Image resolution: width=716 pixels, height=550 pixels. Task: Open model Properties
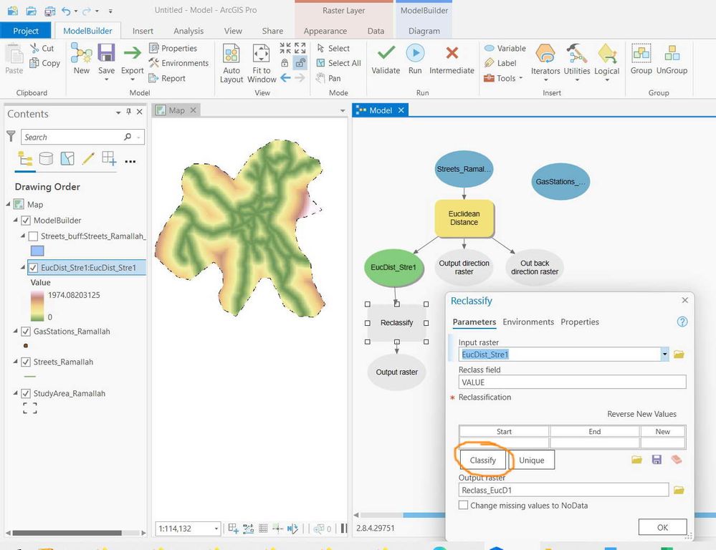pyautogui.click(x=173, y=48)
